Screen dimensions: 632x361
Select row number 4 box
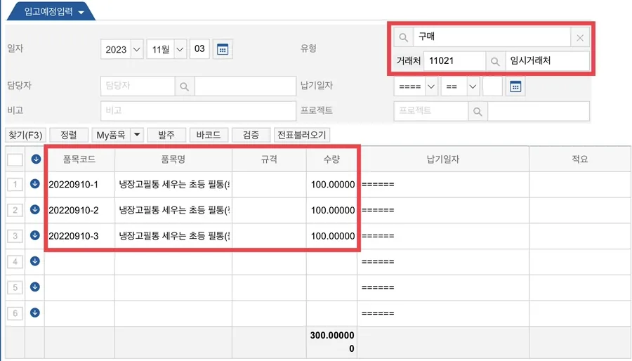click(x=15, y=261)
